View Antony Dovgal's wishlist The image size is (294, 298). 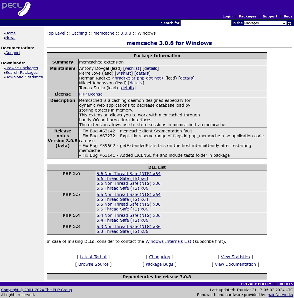click(132, 68)
